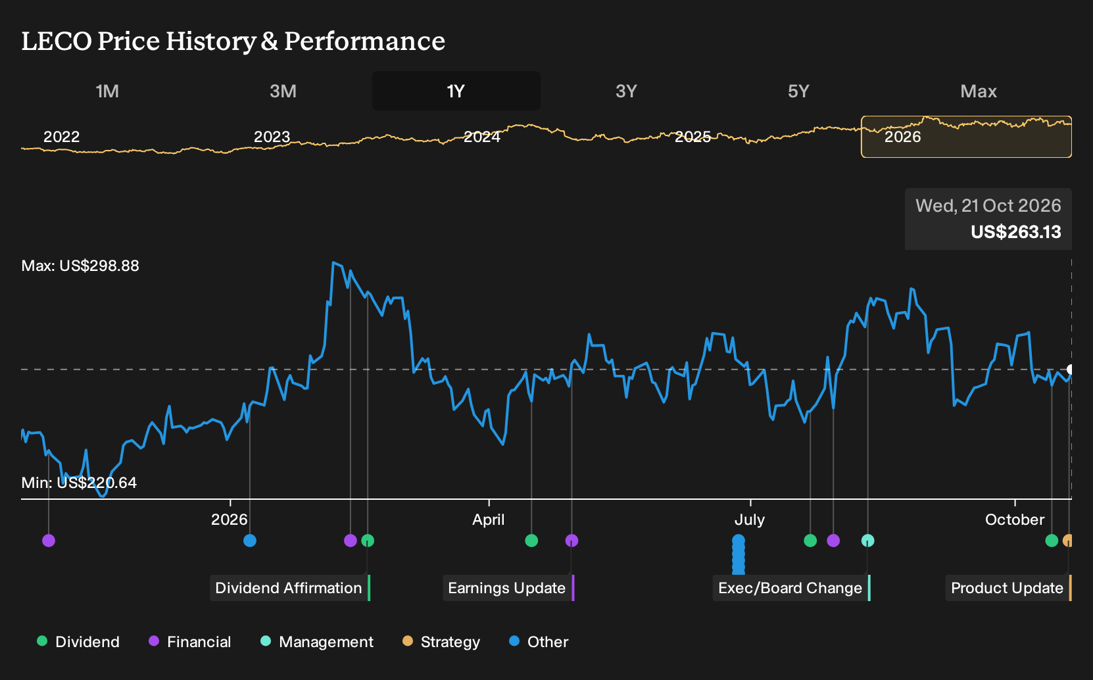The height and width of the screenshot is (680, 1093).
Task: Switch to the 1Y range tab
Action: (456, 91)
